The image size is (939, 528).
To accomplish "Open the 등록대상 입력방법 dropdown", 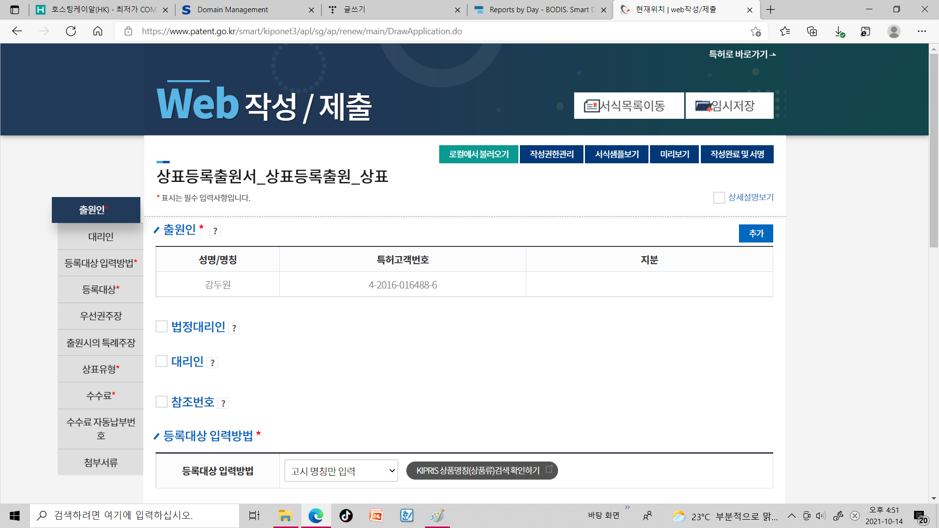I will tap(341, 471).
